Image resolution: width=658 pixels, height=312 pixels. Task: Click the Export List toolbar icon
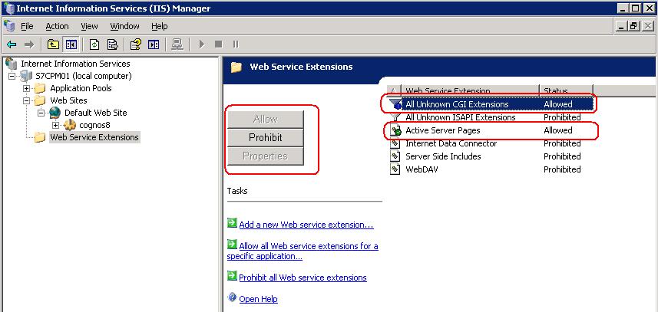coord(112,44)
